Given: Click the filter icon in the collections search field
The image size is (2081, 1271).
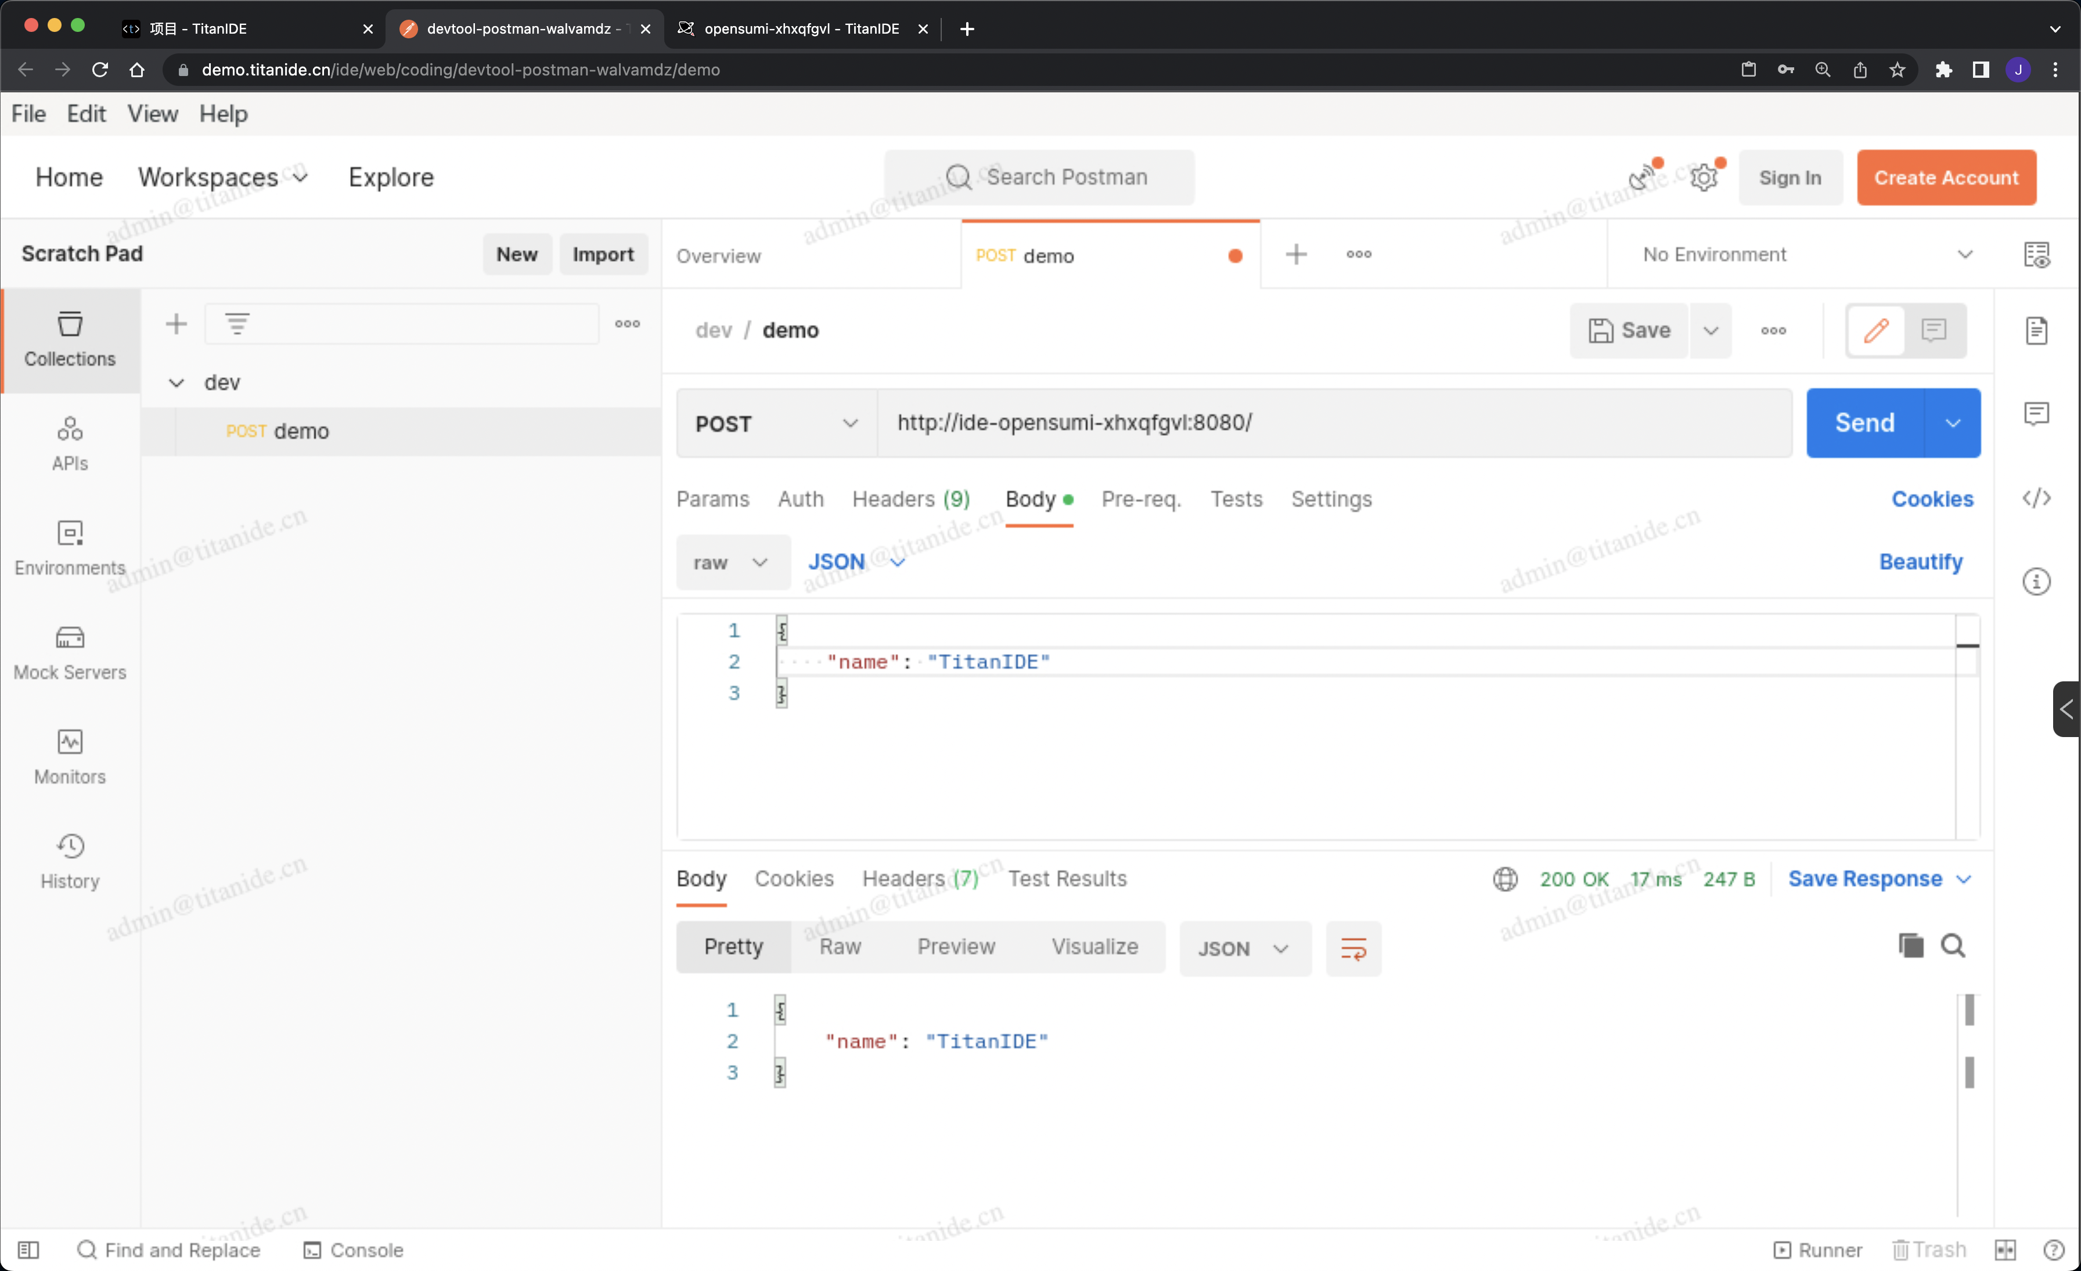Looking at the screenshot, I should click(x=237, y=324).
